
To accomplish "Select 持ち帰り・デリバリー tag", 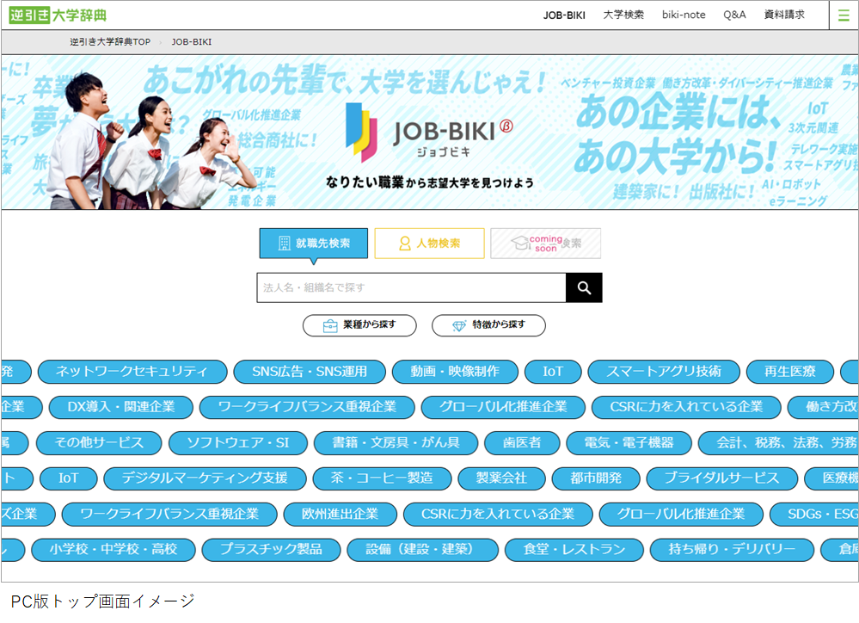I will (732, 550).
